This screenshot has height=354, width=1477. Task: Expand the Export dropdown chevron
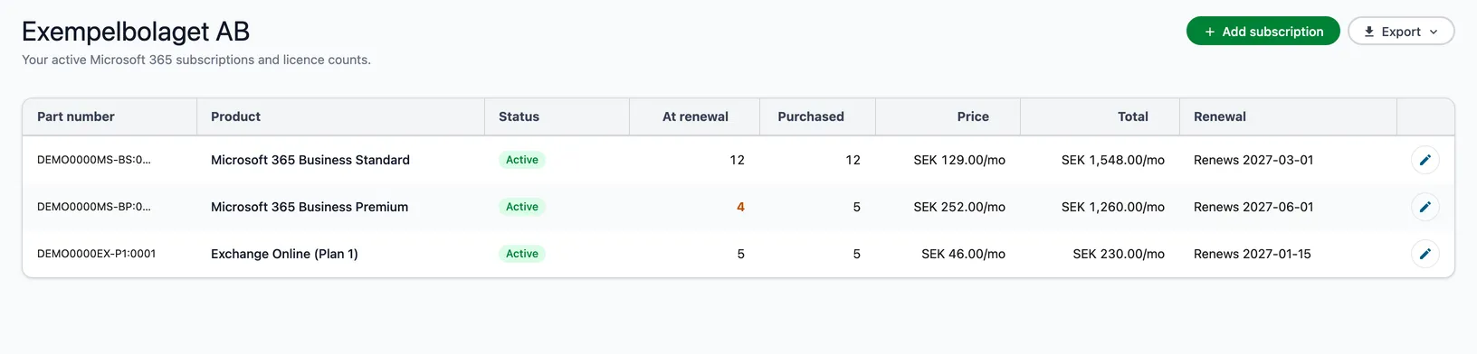coord(1434,32)
